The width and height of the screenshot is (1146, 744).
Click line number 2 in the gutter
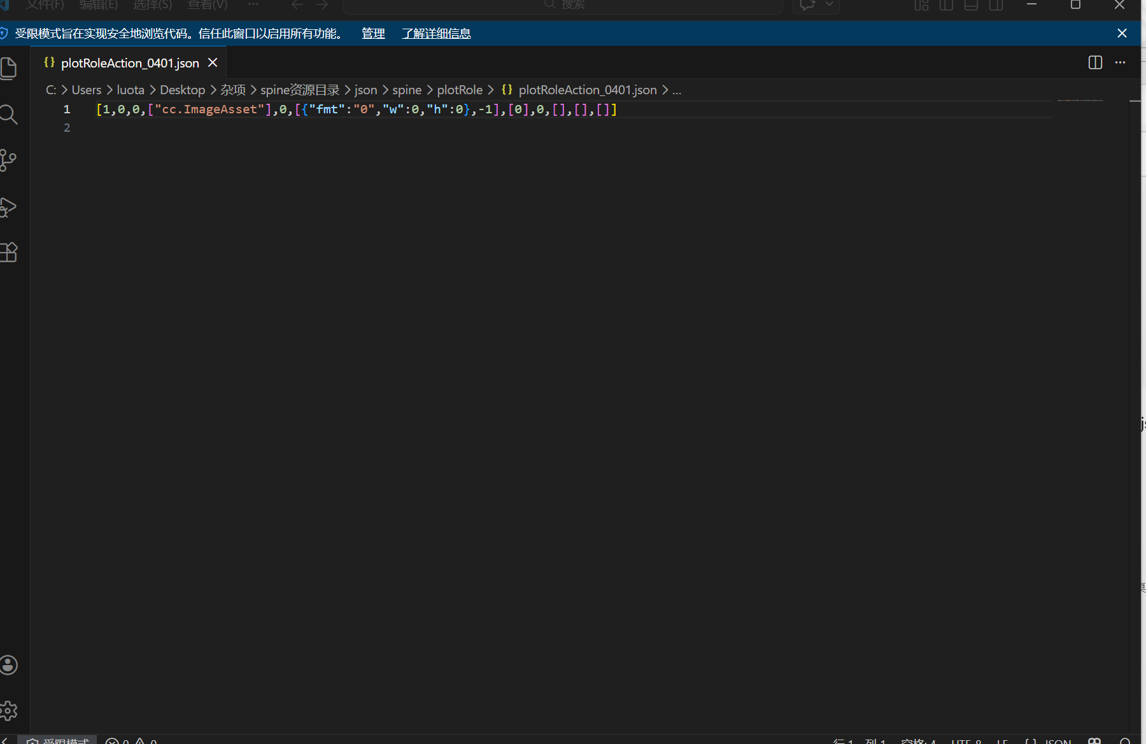pyautogui.click(x=67, y=128)
